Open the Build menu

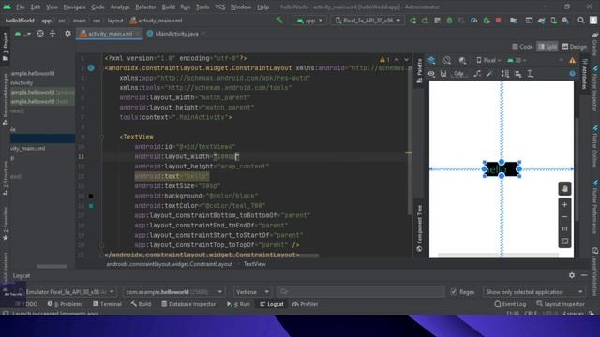[x=168, y=7]
